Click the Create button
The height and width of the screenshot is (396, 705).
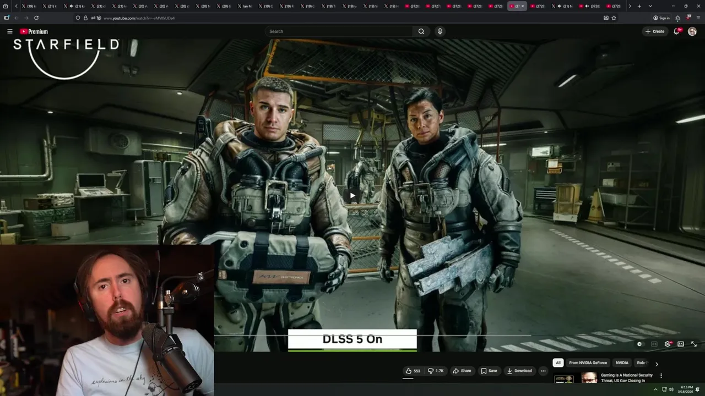[655, 31]
